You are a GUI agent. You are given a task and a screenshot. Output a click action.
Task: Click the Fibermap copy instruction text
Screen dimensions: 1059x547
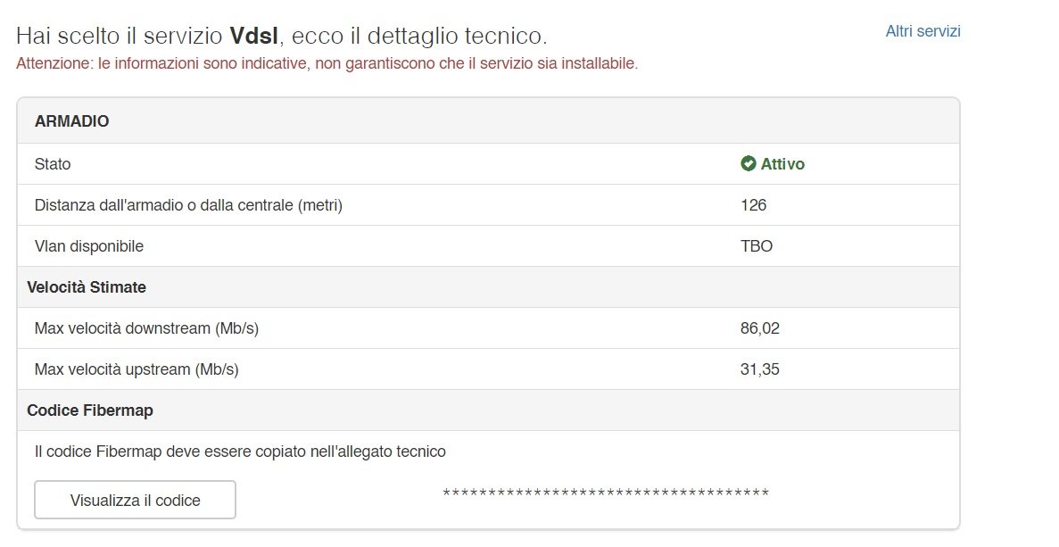point(240,452)
